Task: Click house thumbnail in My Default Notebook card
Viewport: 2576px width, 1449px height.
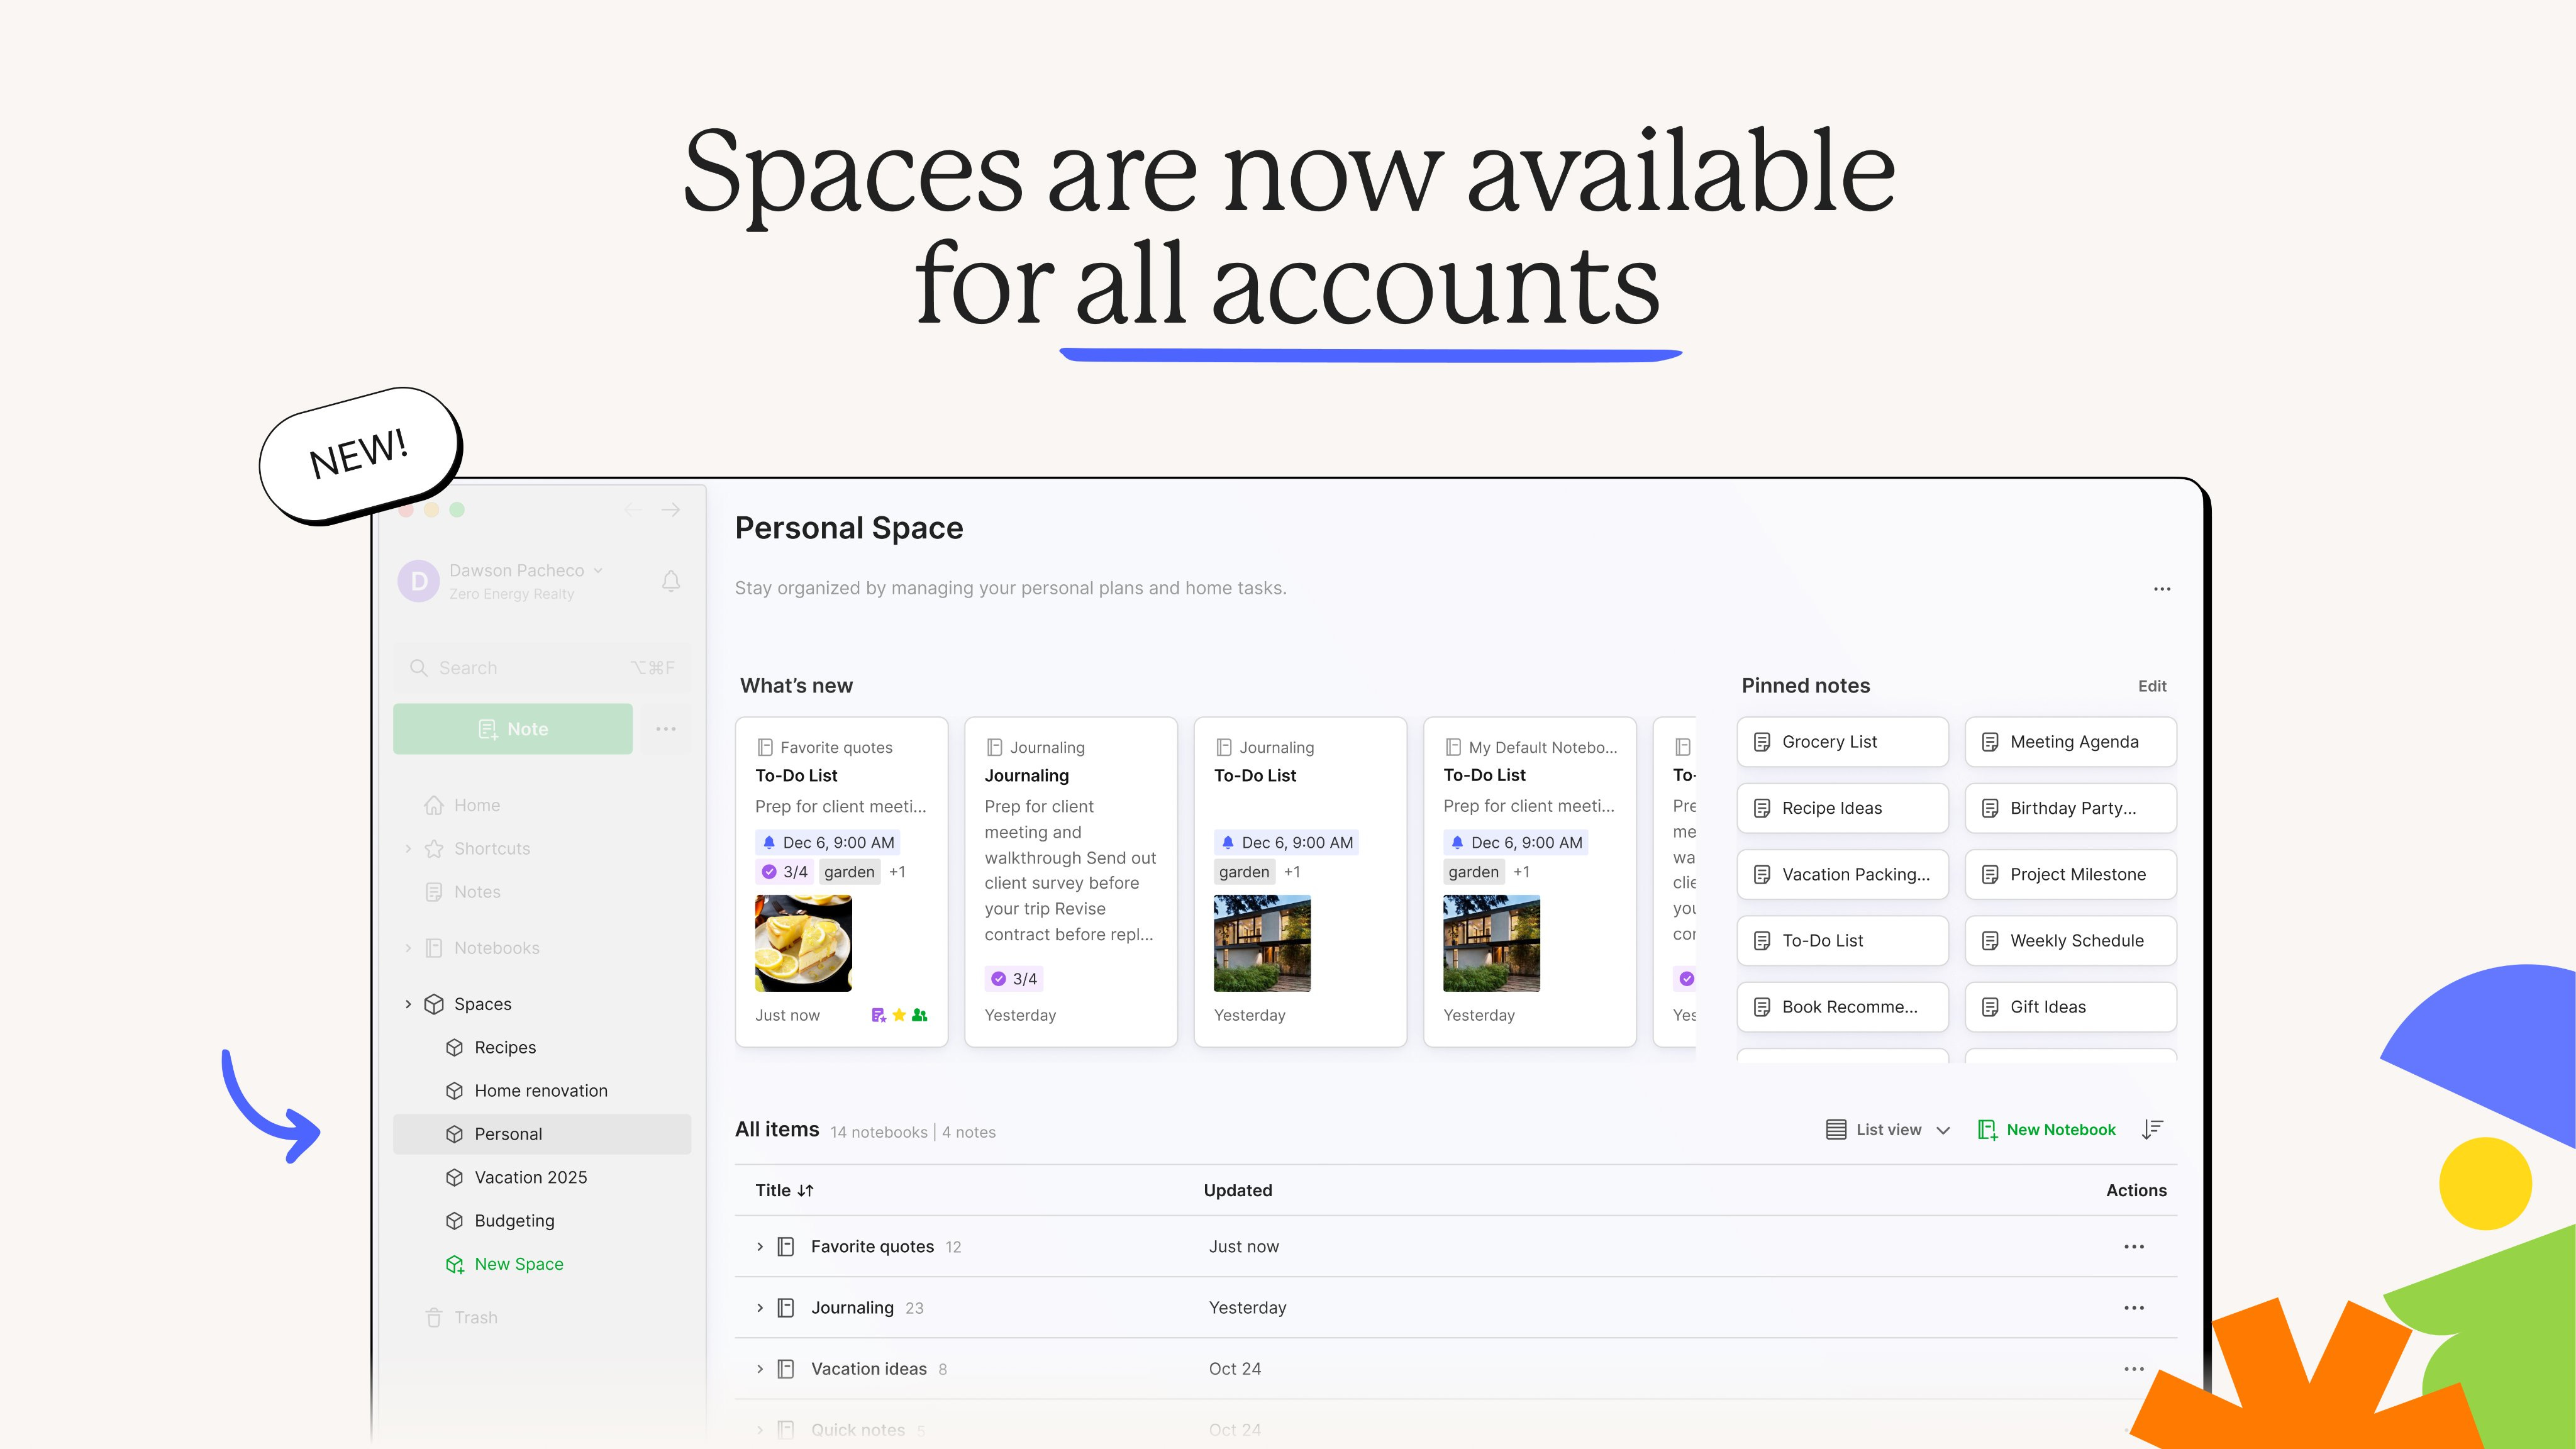Action: coord(1491,943)
